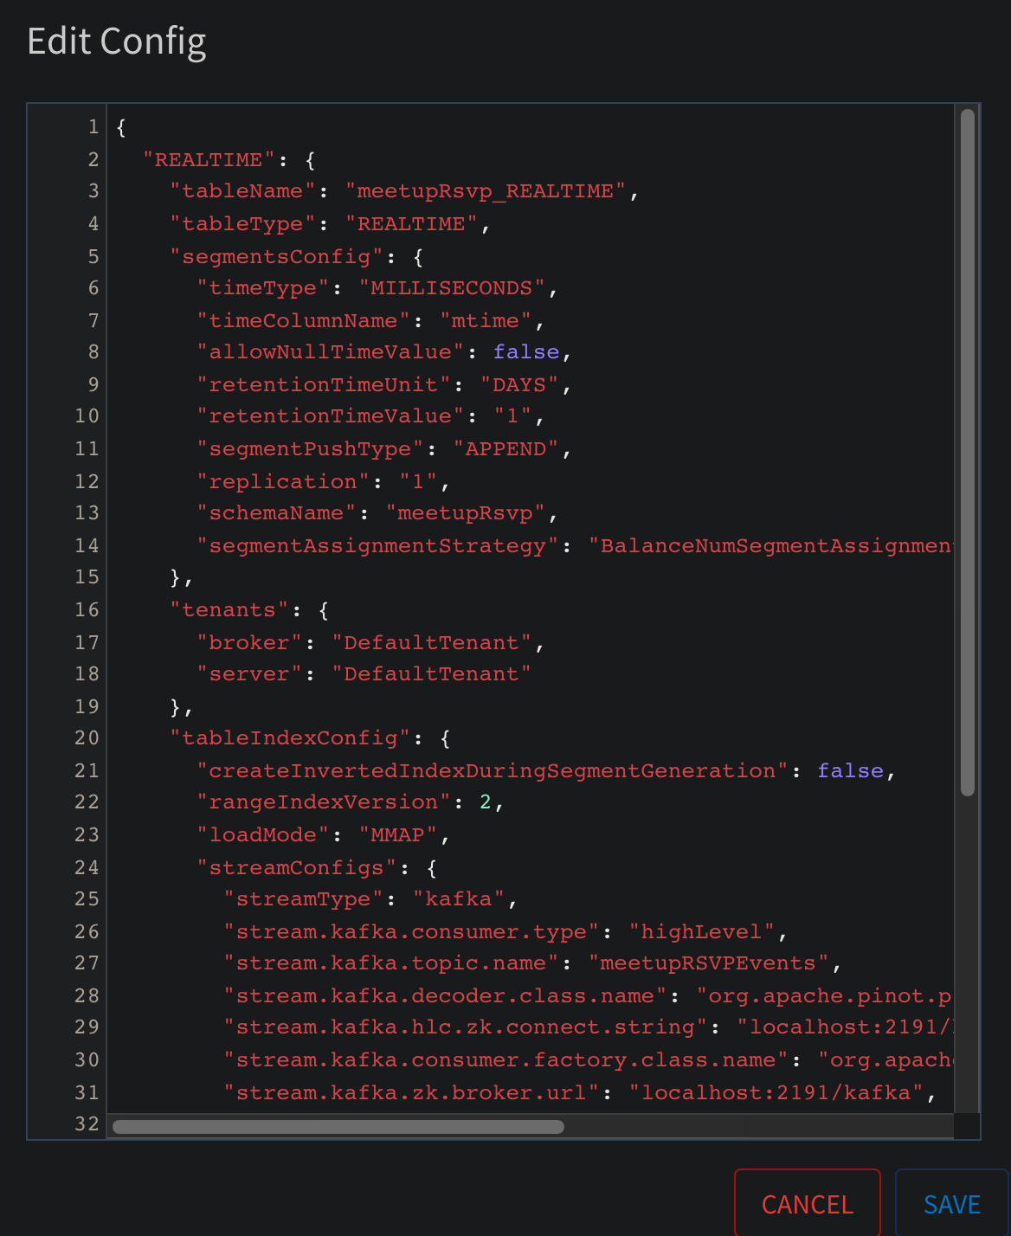Click the "retentionTimeValue" key
1011x1236 pixels.
(x=330, y=416)
